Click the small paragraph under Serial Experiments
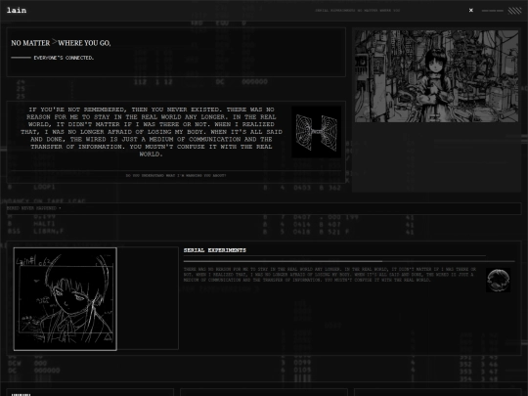This screenshot has width=528, height=396. 330,275
